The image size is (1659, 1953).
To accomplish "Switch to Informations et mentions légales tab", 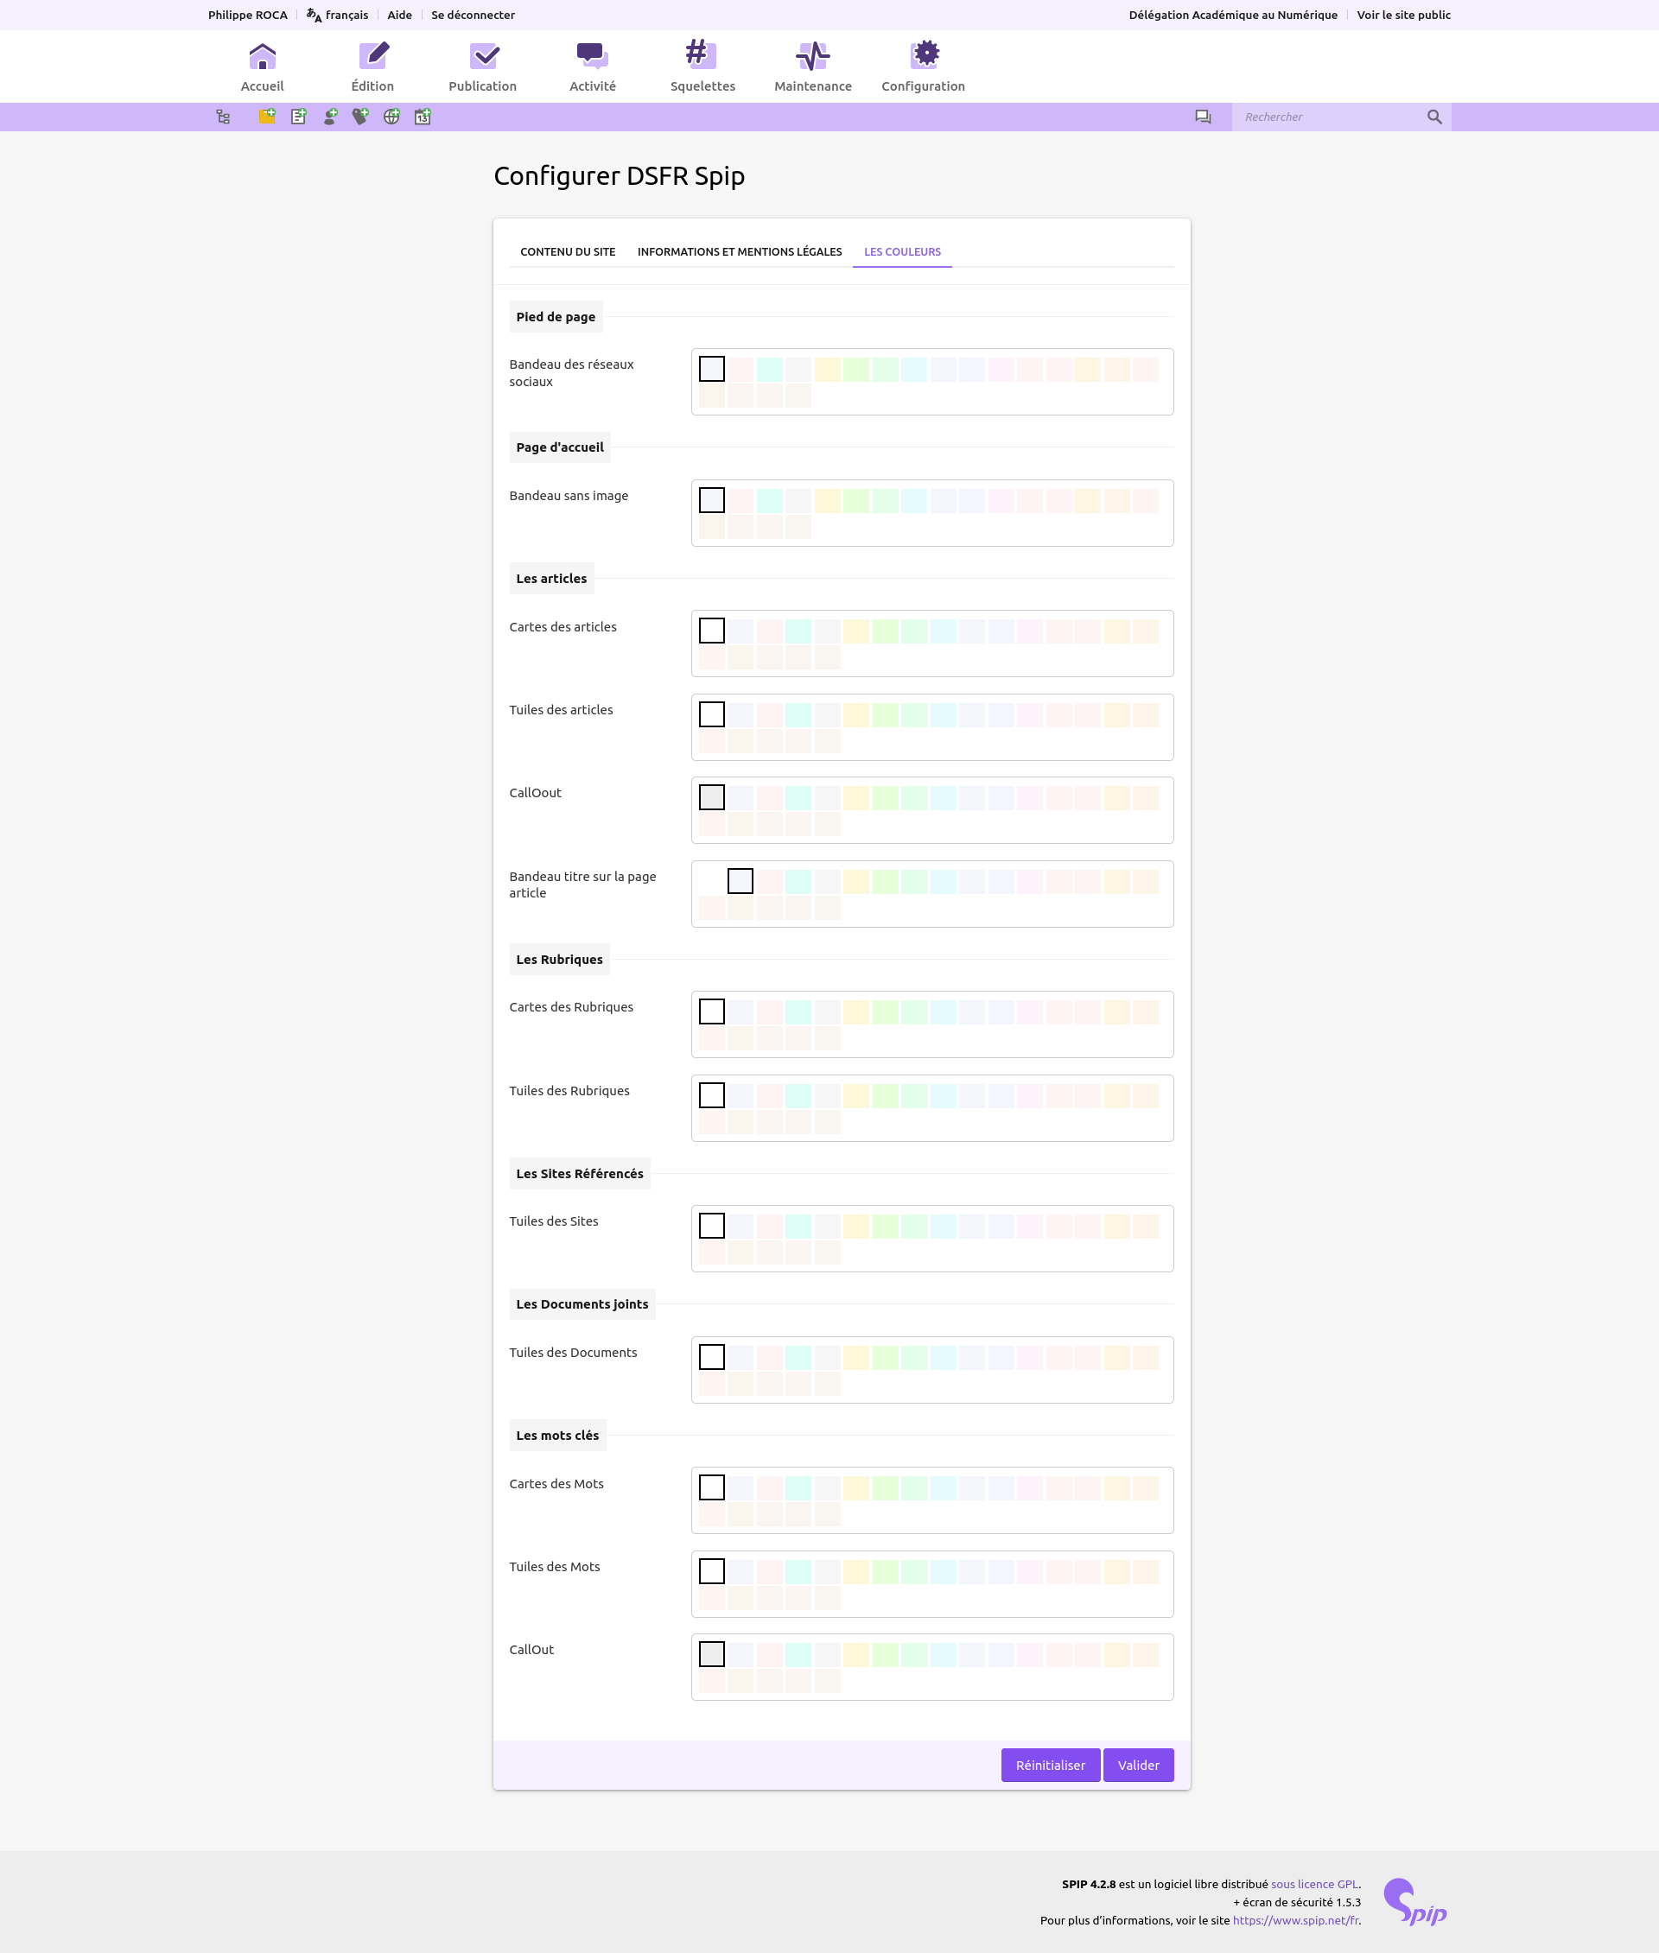I will [740, 252].
